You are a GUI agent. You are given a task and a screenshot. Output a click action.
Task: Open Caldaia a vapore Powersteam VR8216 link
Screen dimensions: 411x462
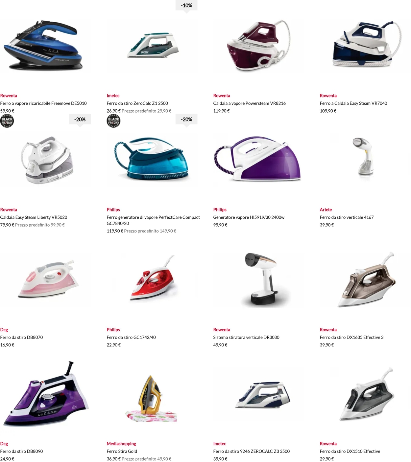click(249, 103)
